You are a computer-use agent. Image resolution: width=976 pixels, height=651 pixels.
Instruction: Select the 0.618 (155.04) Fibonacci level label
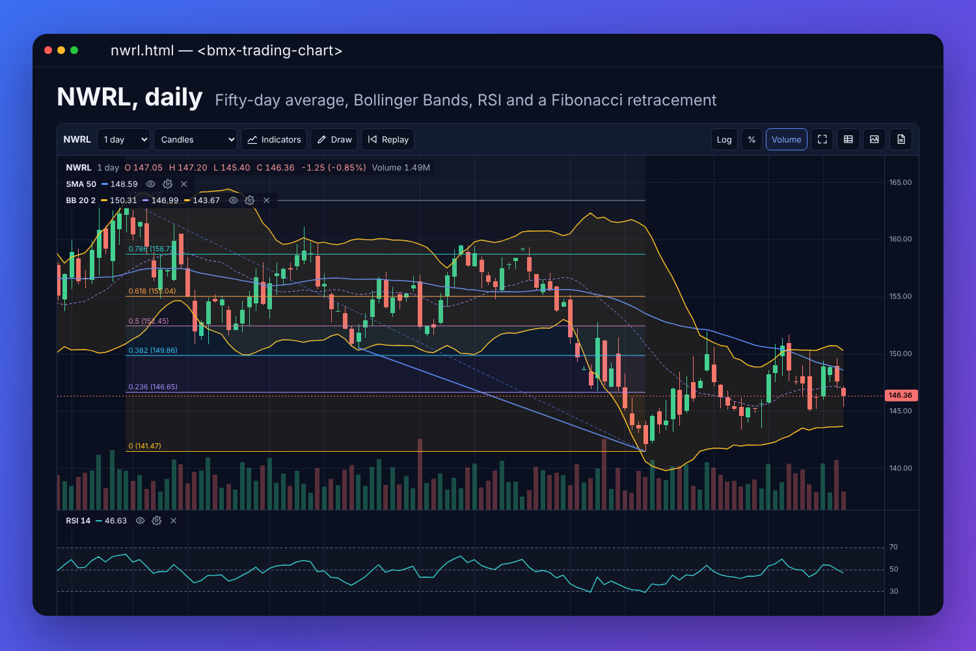pyautogui.click(x=152, y=291)
